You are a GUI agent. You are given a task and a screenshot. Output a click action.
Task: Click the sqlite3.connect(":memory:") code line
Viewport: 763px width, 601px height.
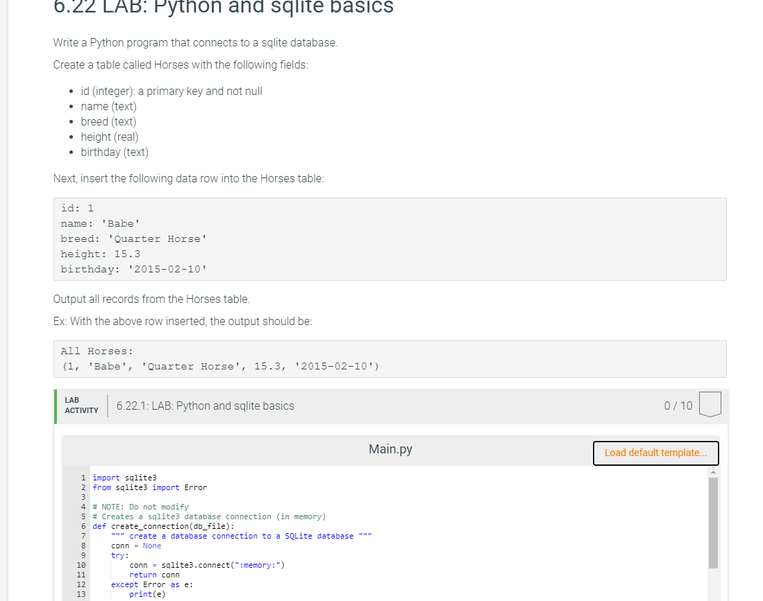point(207,565)
